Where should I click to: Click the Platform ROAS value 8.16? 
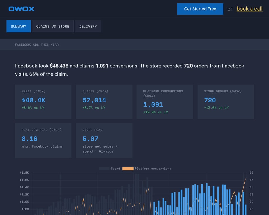coord(29,139)
